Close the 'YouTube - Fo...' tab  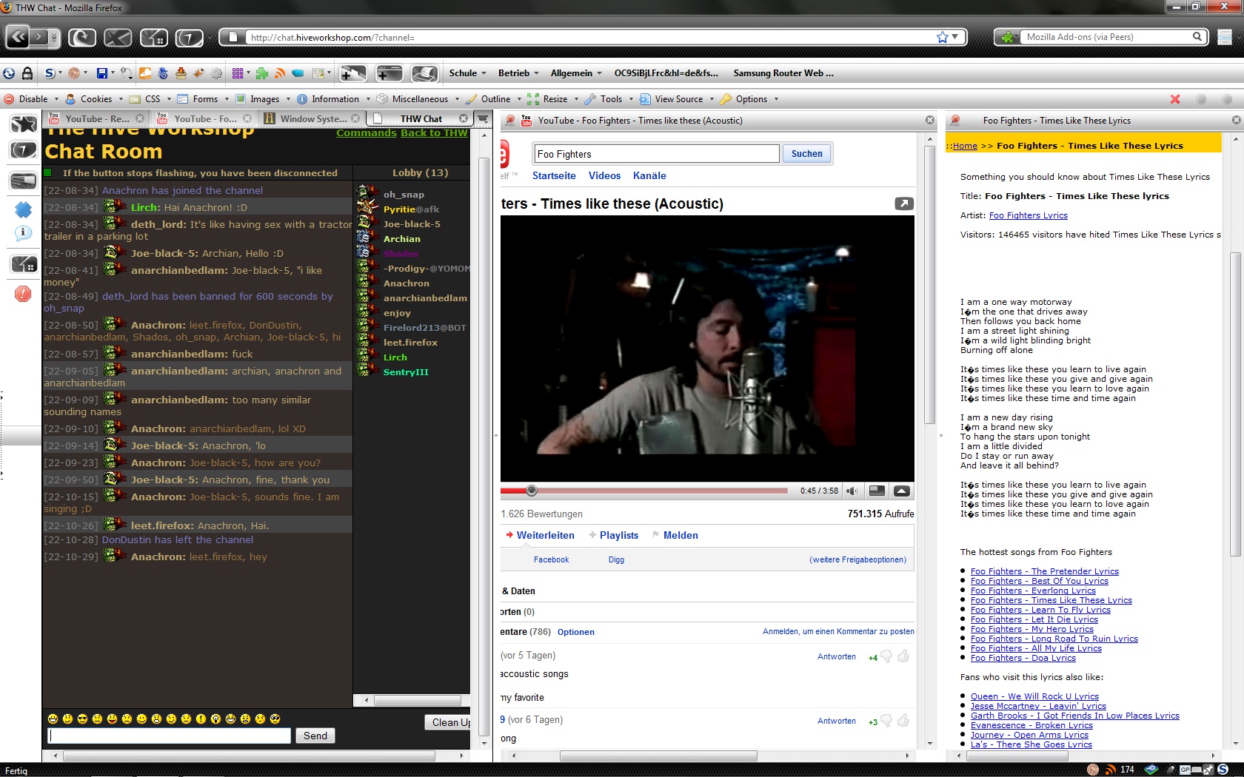coord(247,118)
